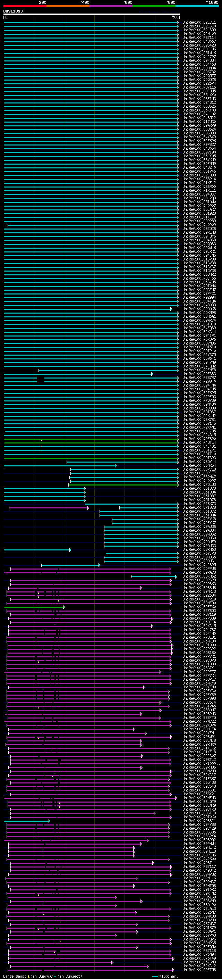Open hit UniRef100_P48522
Screen dimensions: 222x979
199,118
